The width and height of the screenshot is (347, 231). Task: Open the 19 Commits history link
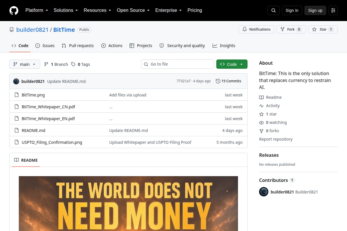(x=228, y=81)
